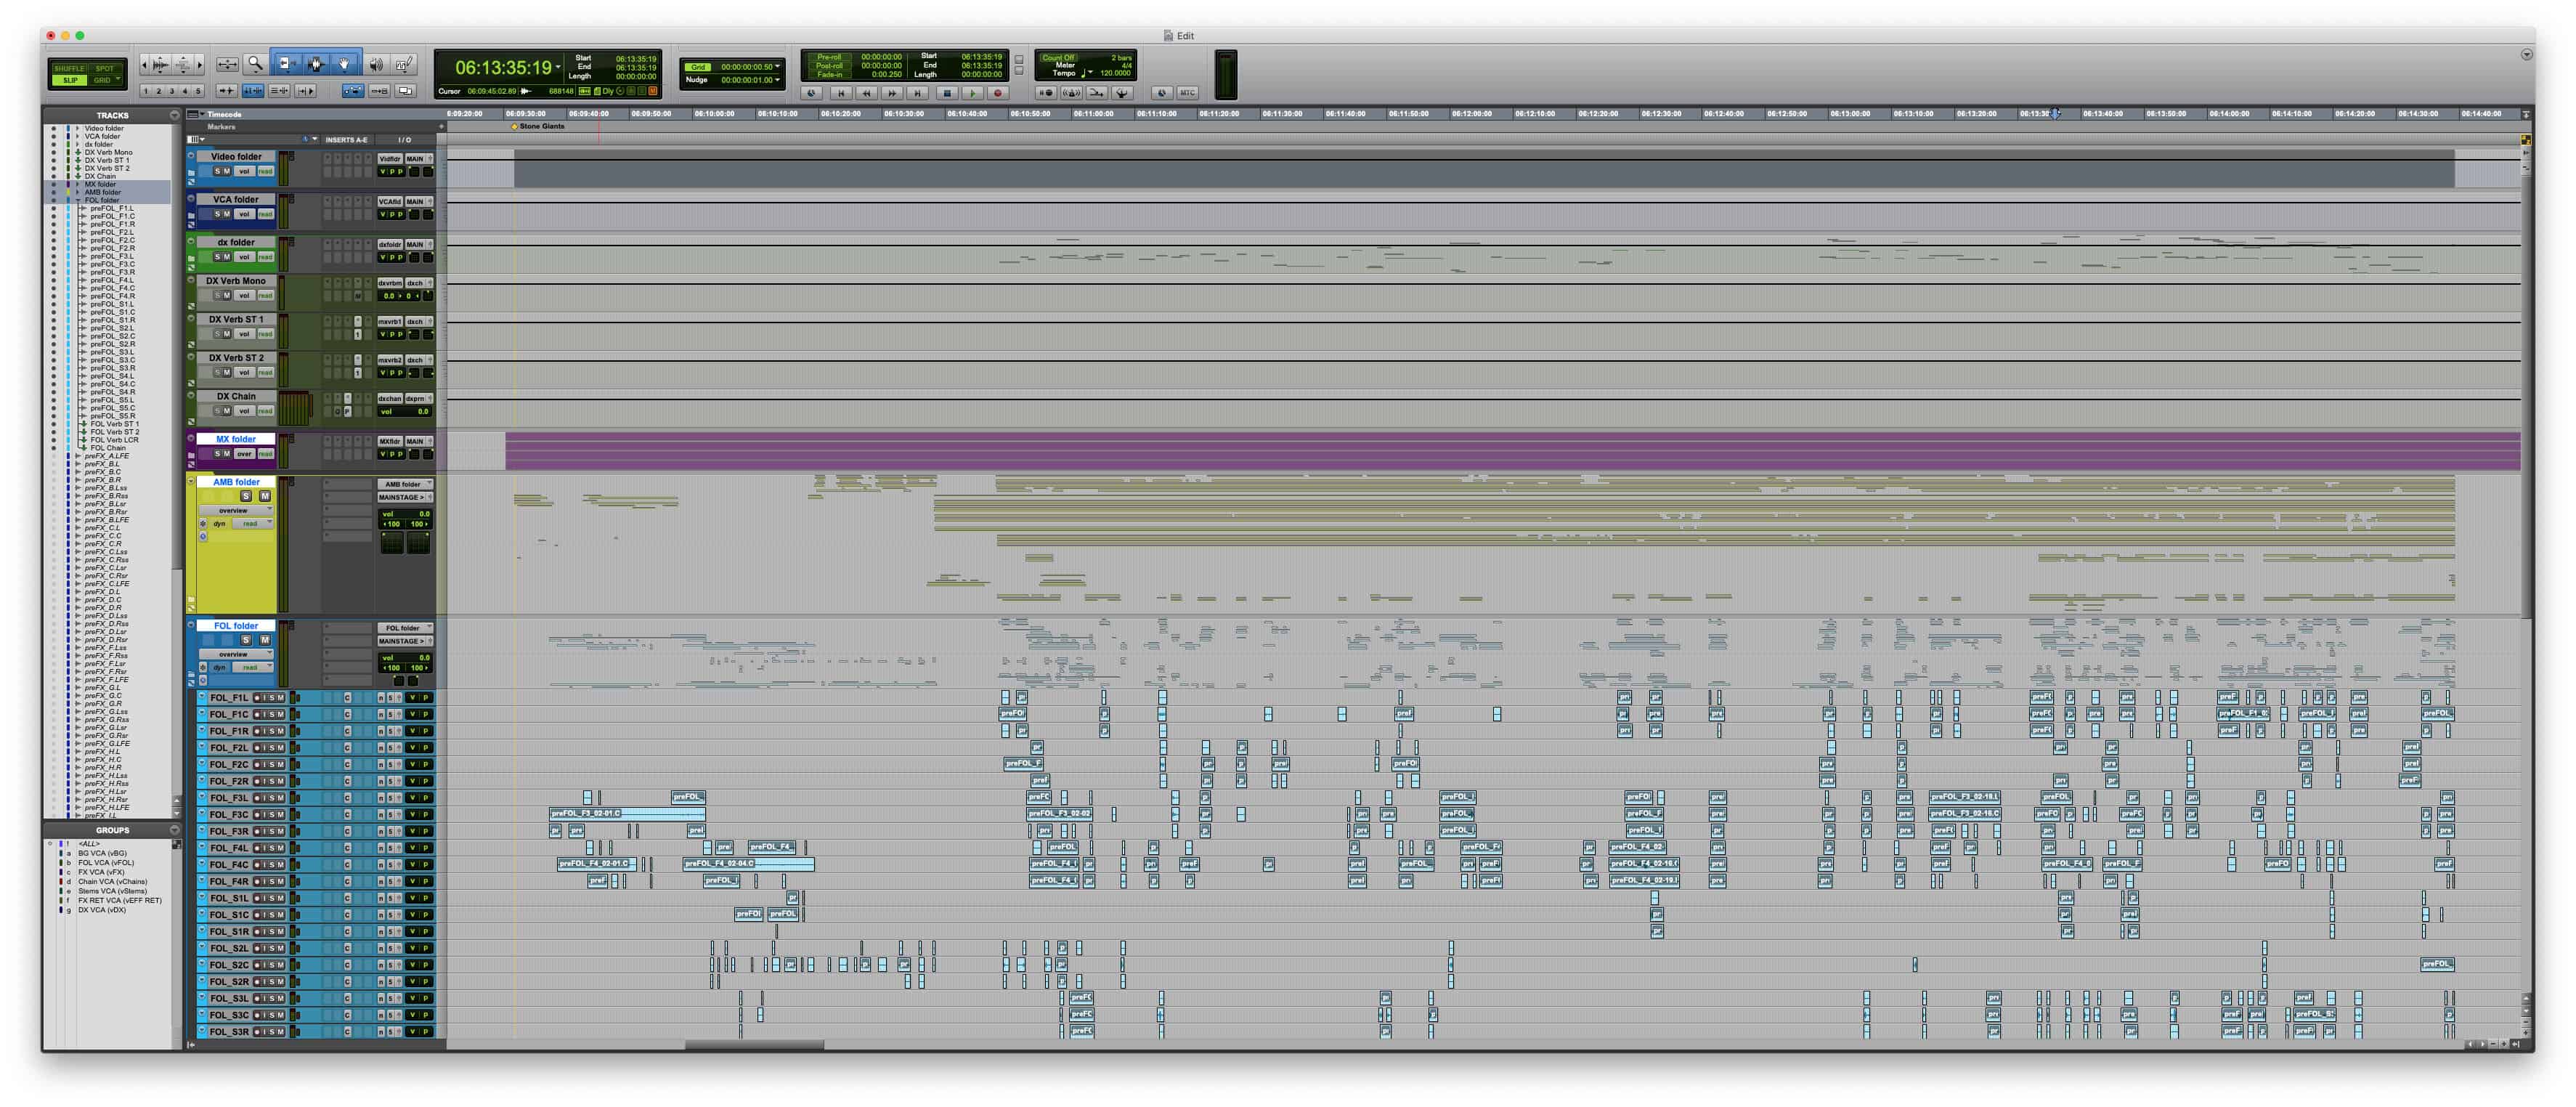The height and width of the screenshot is (1107, 2576).
Task: Open the Nudge value dropdown
Action: [778, 79]
